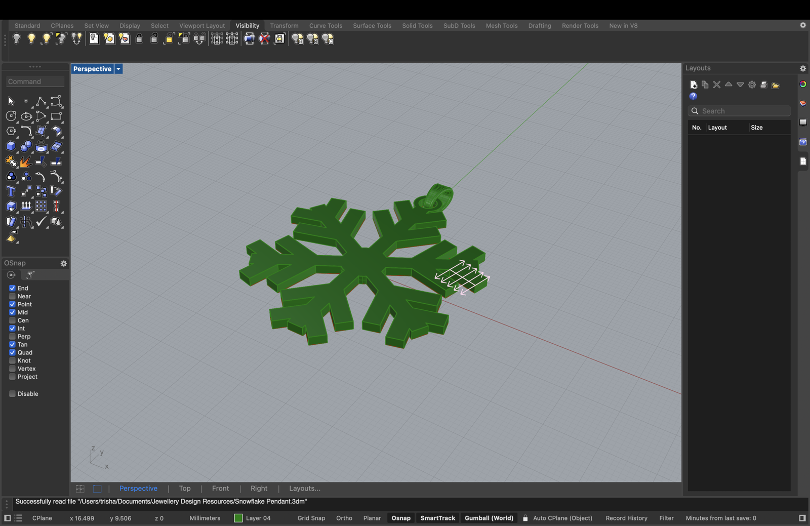Open the Layers panel tab icon
The width and height of the screenshot is (810, 526).
pos(803,103)
